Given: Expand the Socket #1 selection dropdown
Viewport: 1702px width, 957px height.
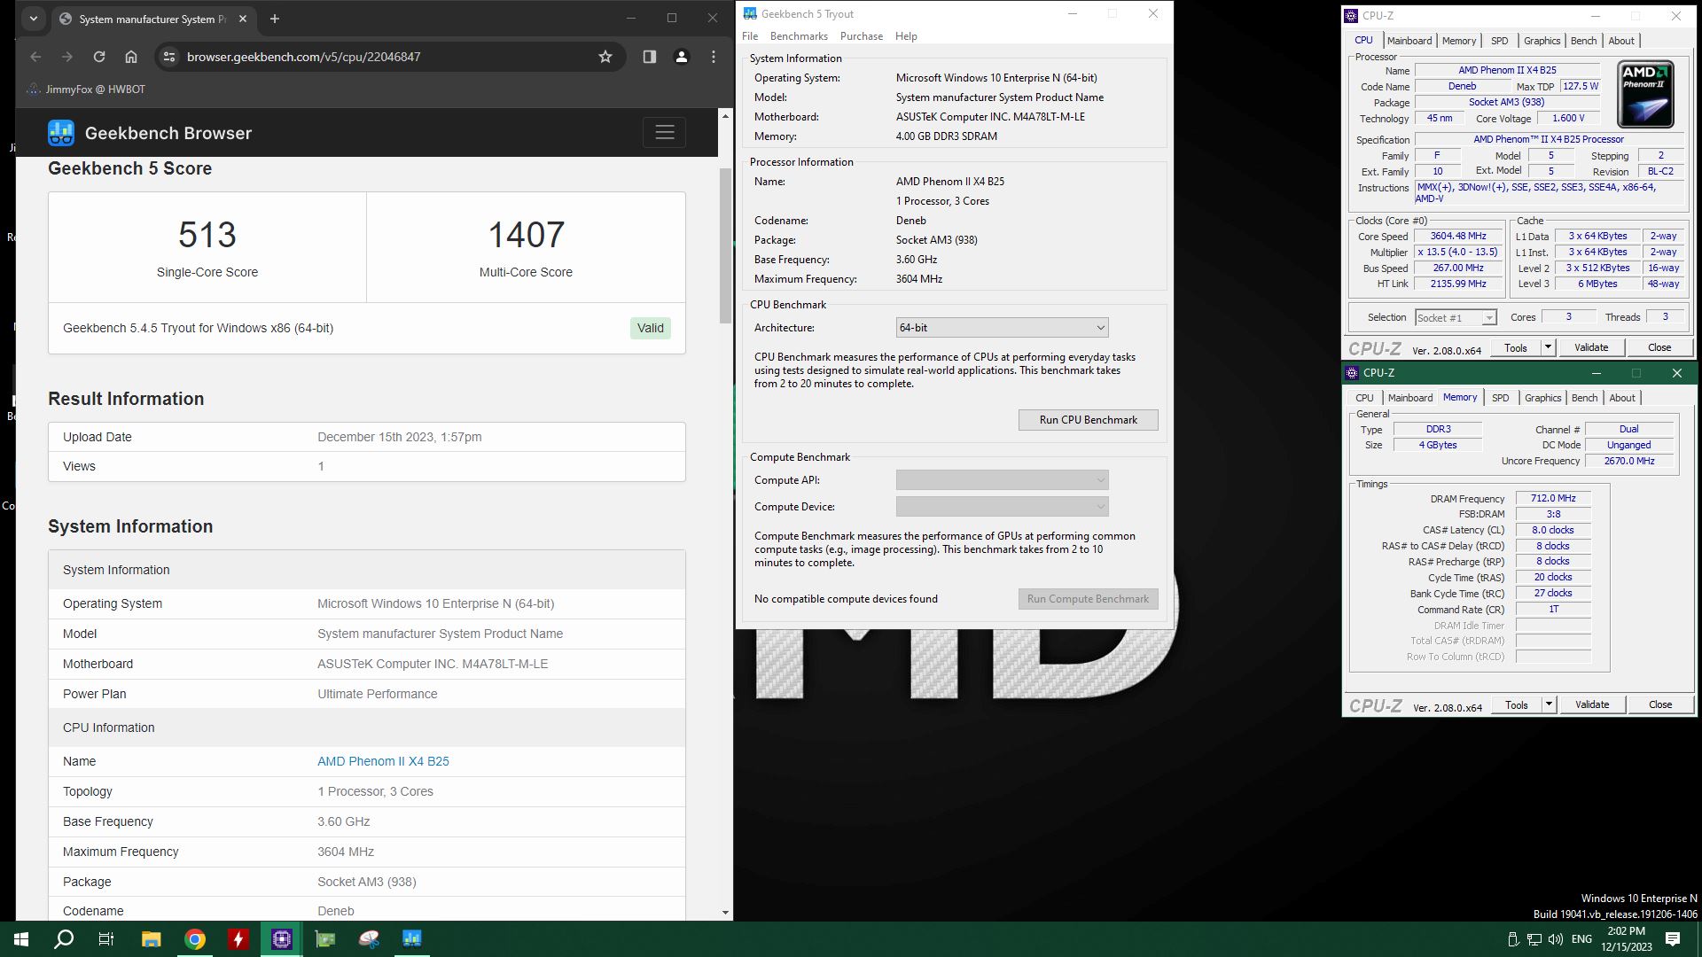Looking at the screenshot, I should (x=1456, y=317).
